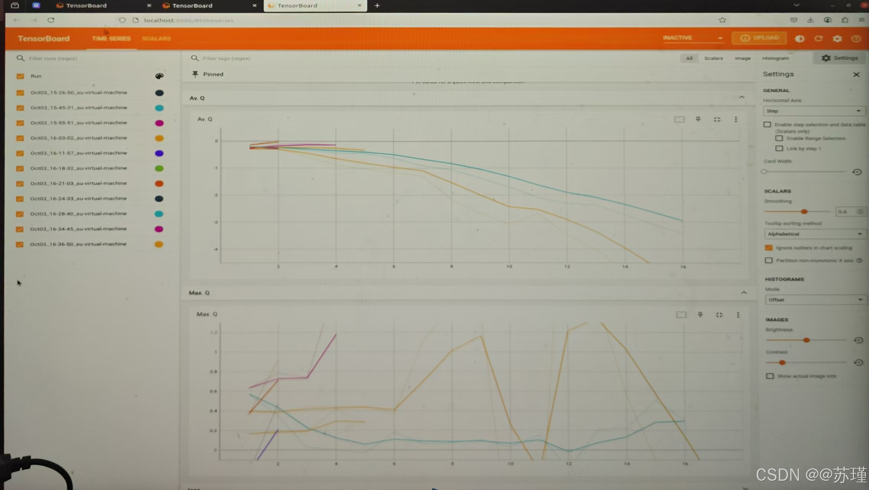
Task: Switch to the SCALARS tab
Action: click(x=156, y=39)
